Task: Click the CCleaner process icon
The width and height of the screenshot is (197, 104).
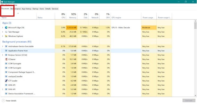Action: tap(6, 59)
